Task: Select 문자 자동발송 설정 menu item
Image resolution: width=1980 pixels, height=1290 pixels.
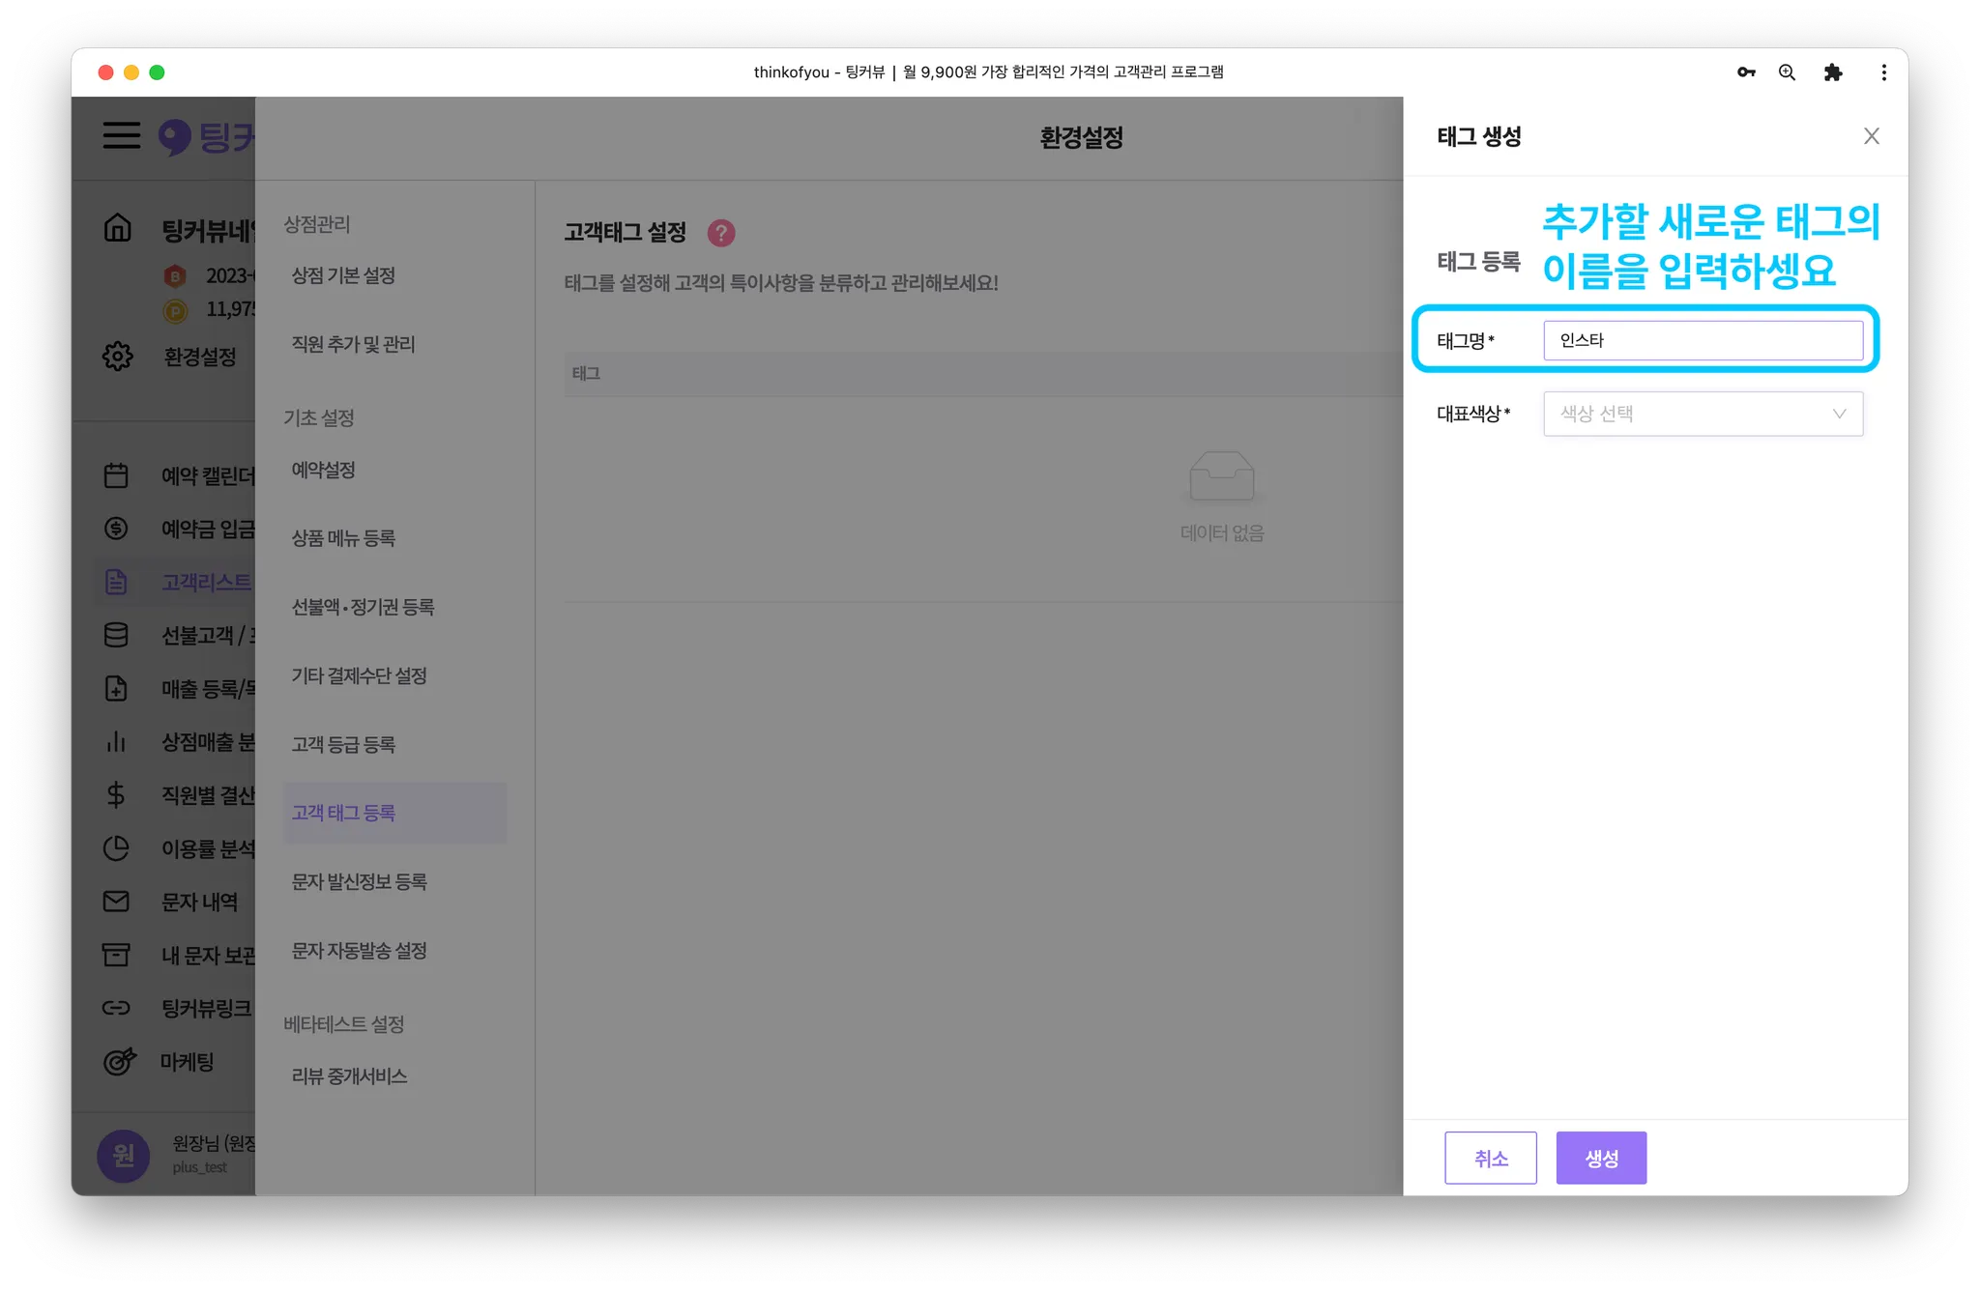Action: pyautogui.click(x=360, y=951)
